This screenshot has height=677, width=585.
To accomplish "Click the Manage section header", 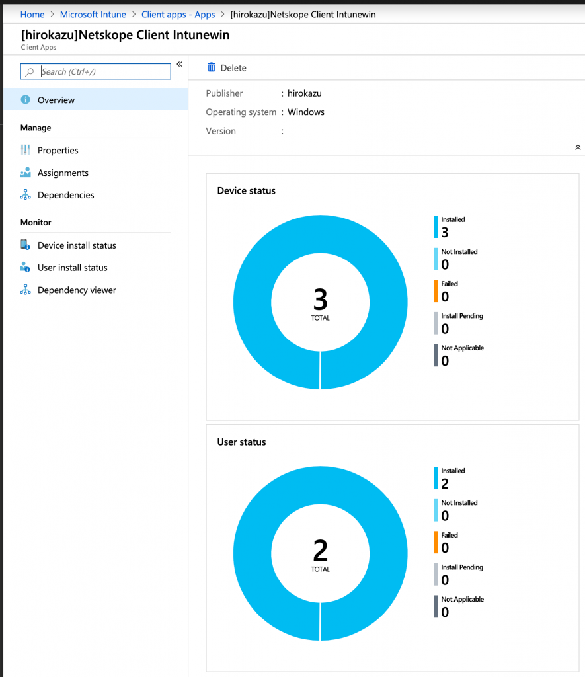I will click(36, 128).
